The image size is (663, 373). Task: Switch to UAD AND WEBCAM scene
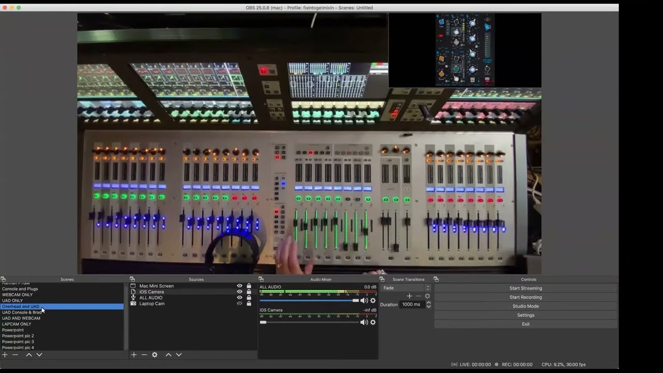[x=21, y=318]
